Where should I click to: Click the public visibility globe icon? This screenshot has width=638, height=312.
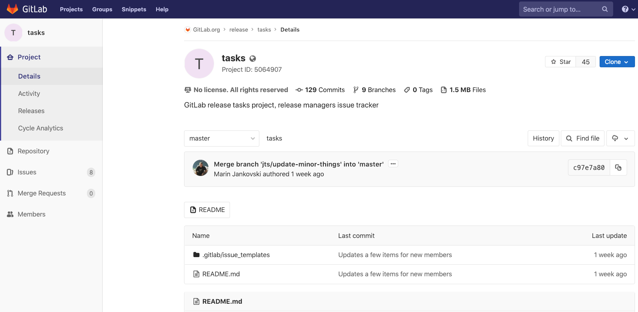tap(253, 58)
